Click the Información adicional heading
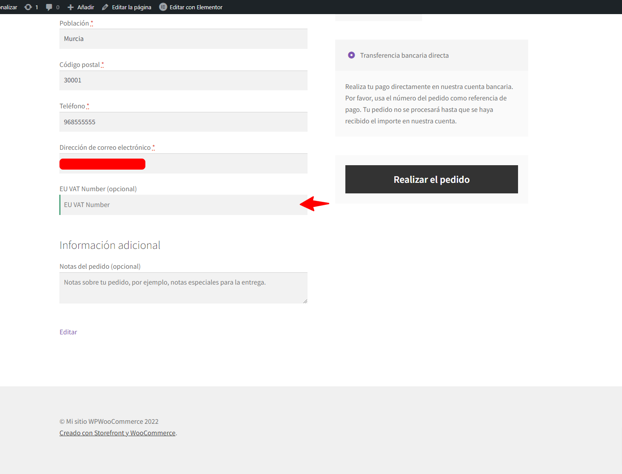Image resolution: width=622 pixels, height=474 pixels. [x=110, y=245]
